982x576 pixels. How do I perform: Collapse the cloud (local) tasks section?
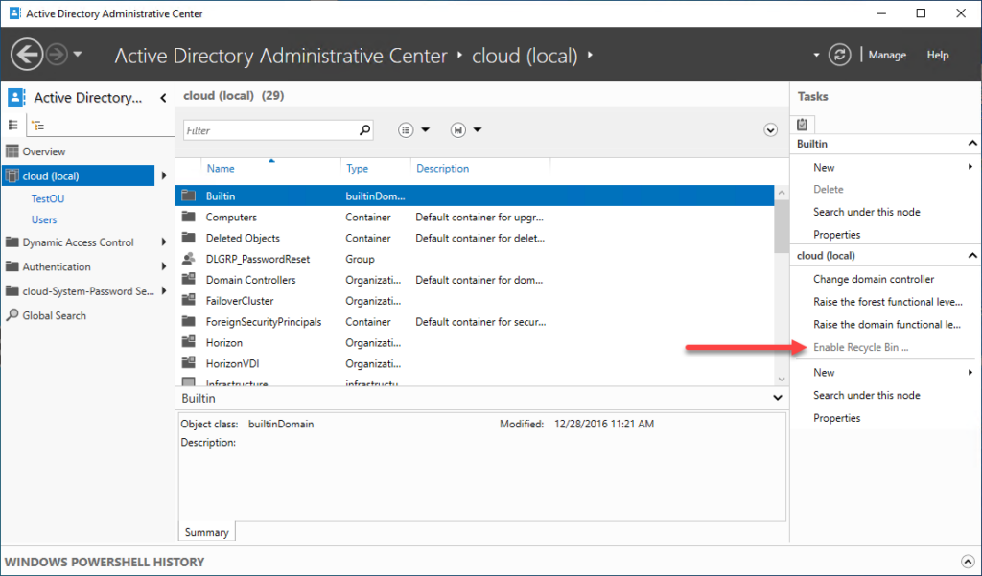[972, 256]
